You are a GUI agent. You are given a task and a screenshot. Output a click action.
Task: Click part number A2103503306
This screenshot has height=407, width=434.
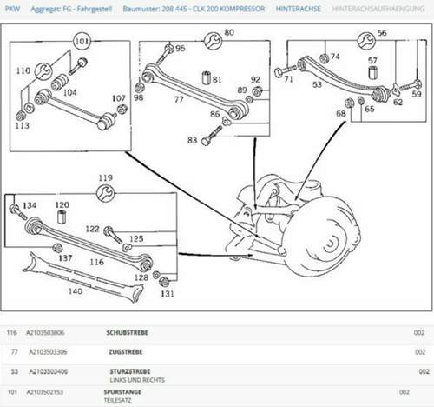click(x=48, y=352)
